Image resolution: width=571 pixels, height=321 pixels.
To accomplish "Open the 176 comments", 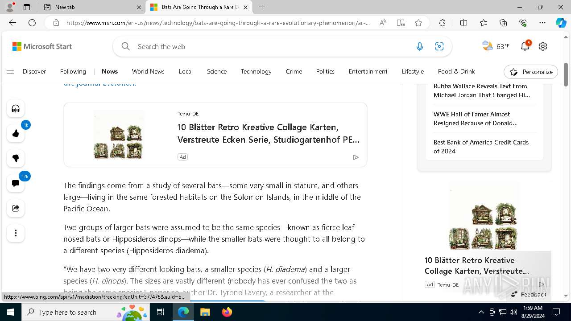I will pos(16,183).
